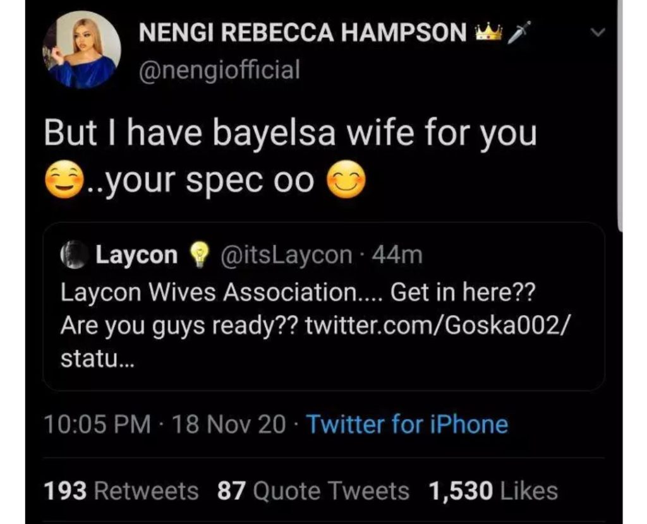Click Laycon's small avatar in quoted tweet
647x524 pixels.
pyautogui.click(x=75, y=255)
